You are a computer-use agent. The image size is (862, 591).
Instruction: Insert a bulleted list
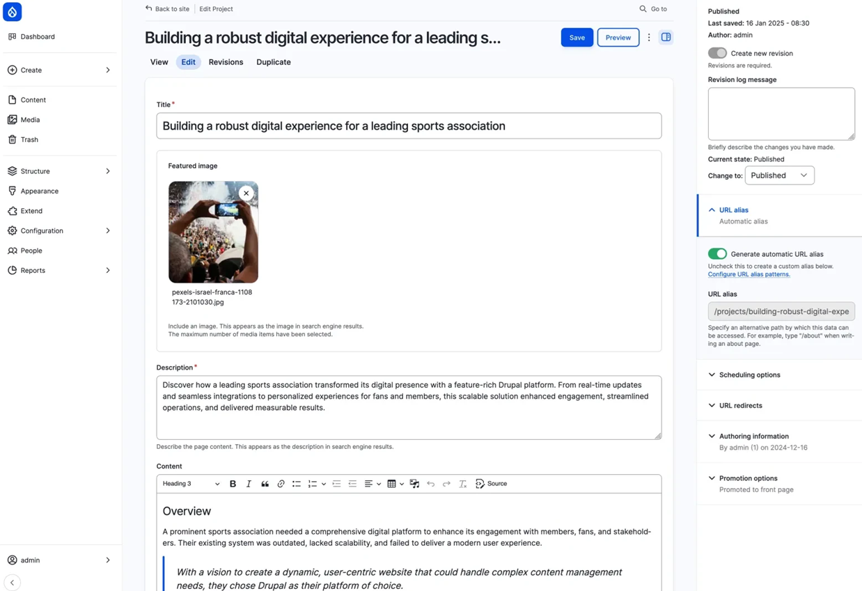[297, 484]
